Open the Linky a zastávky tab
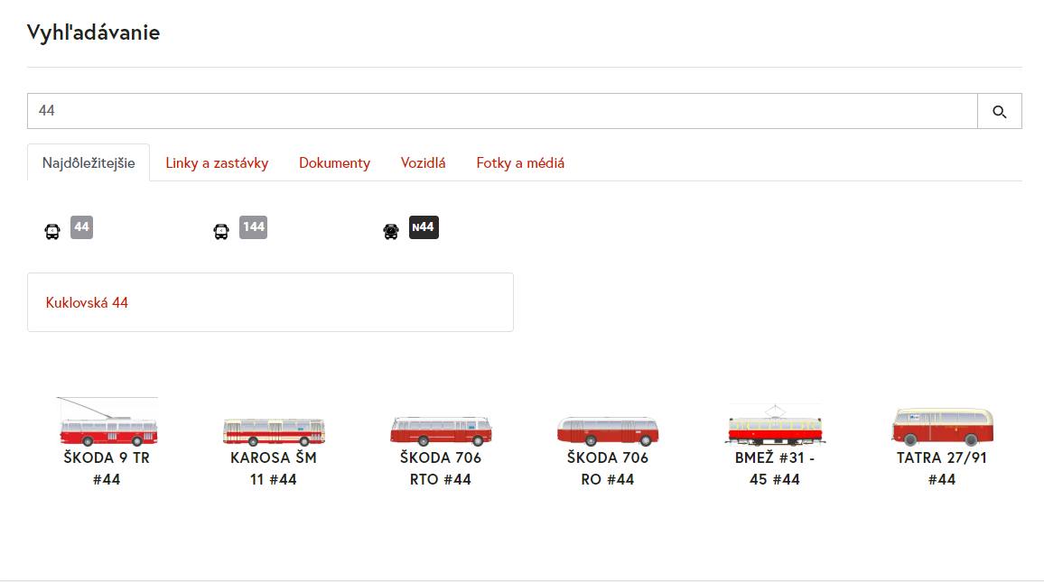The height and width of the screenshot is (582, 1044). click(217, 163)
